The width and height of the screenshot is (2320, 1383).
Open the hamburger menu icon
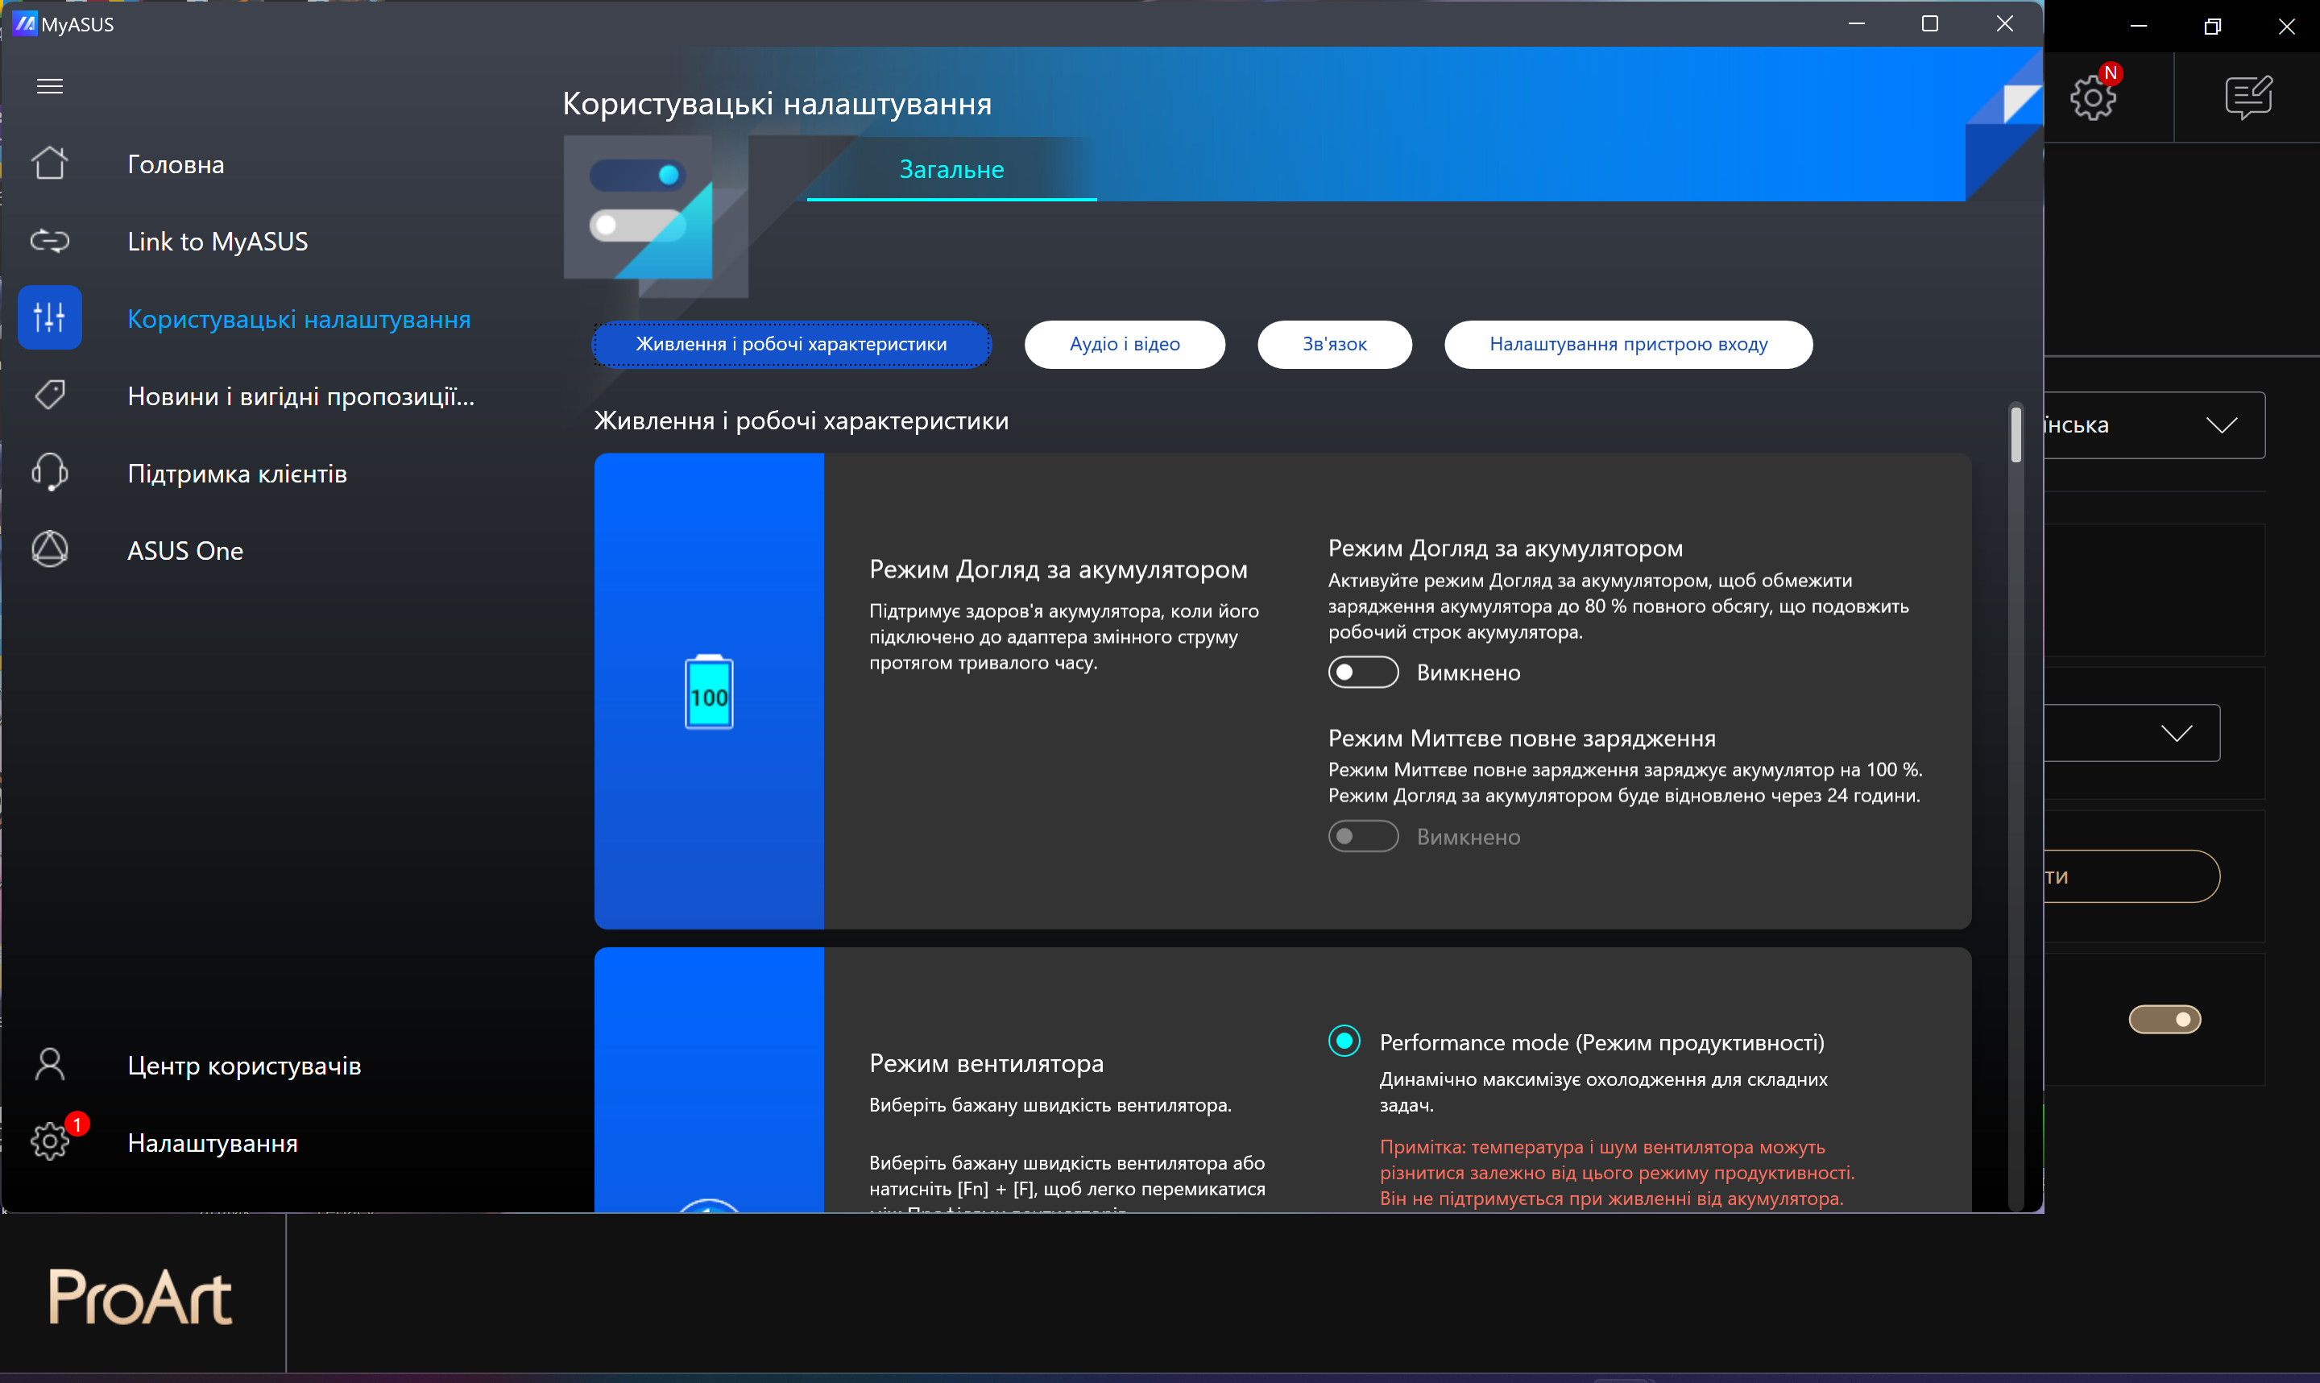pos(49,87)
